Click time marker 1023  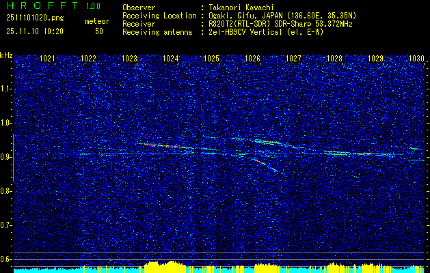coord(129,58)
